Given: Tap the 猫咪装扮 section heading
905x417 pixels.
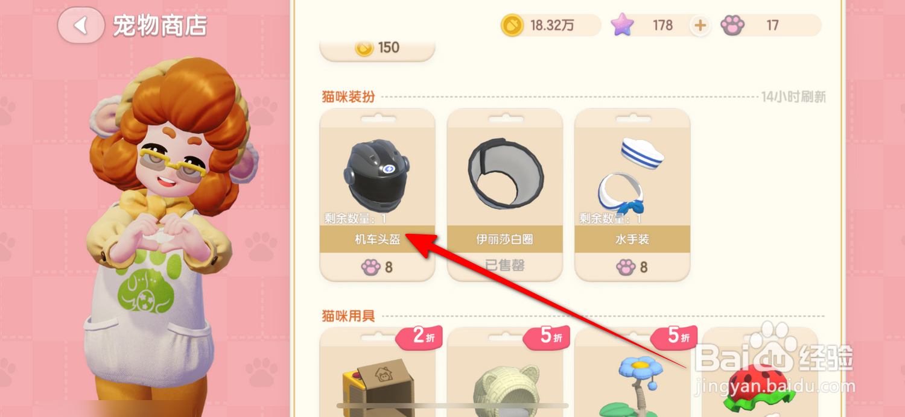Looking at the screenshot, I should click(x=349, y=96).
